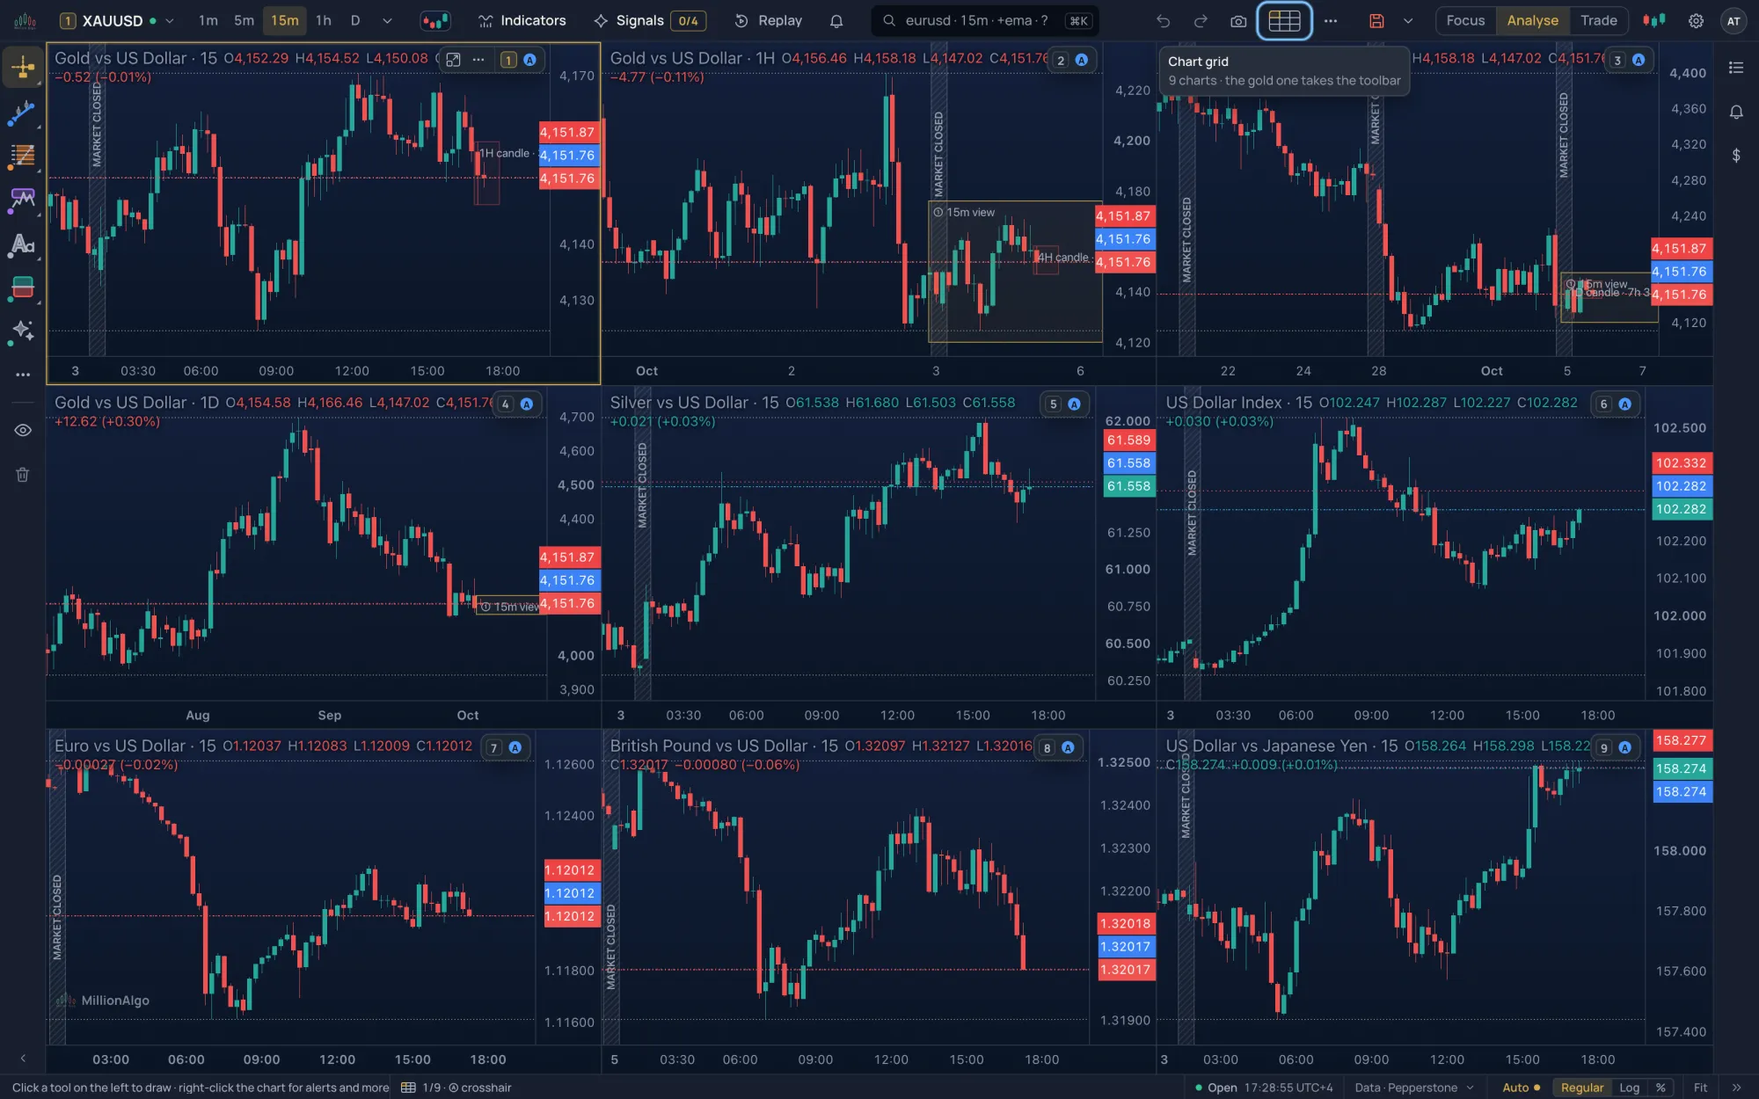This screenshot has width=1759, height=1099.
Task: Delete drawings with the trash icon
Action: [23, 475]
